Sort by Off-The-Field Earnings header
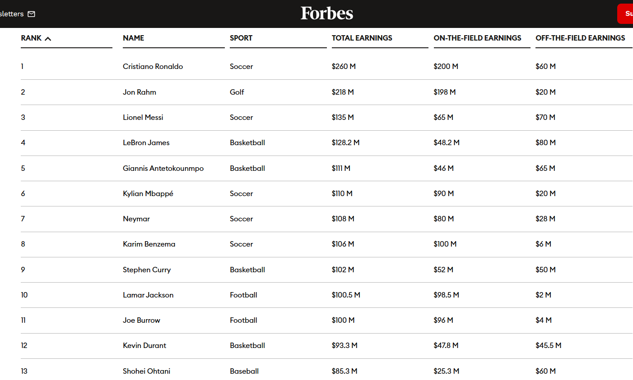Image resolution: width=633 pixels, height=380 pixels. pos(580,38)
